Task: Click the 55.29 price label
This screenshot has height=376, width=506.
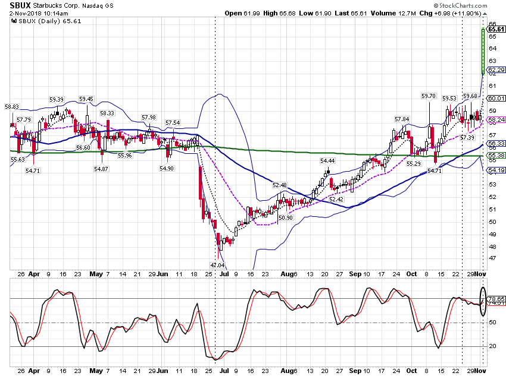Action: pyautogui.click(x=413, y=163)
